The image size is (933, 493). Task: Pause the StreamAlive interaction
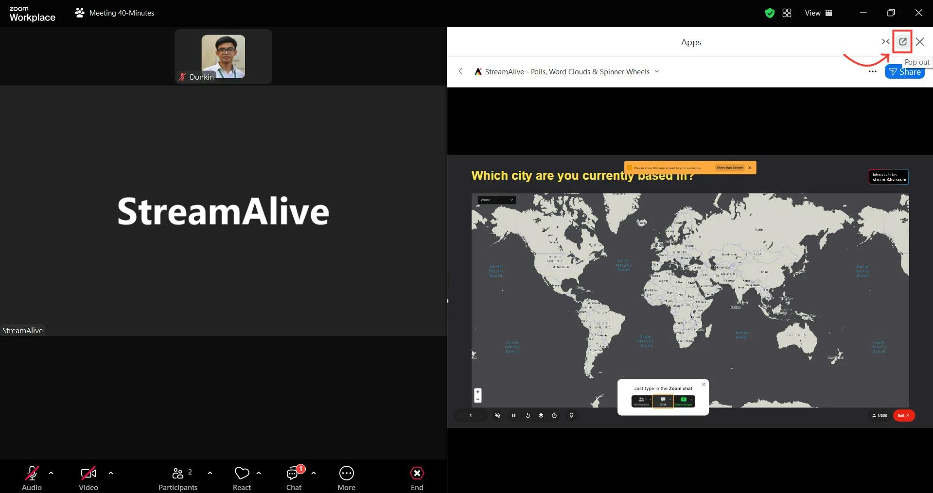pyautogui.click(x=513, y=416)
